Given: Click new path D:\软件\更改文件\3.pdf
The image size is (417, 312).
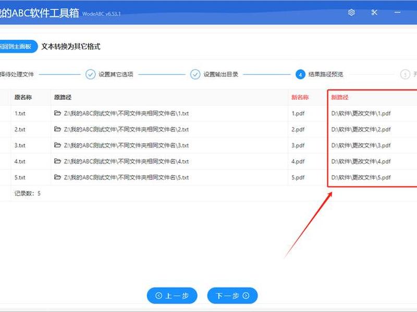Looking at the screenshot, I should 361,146.
